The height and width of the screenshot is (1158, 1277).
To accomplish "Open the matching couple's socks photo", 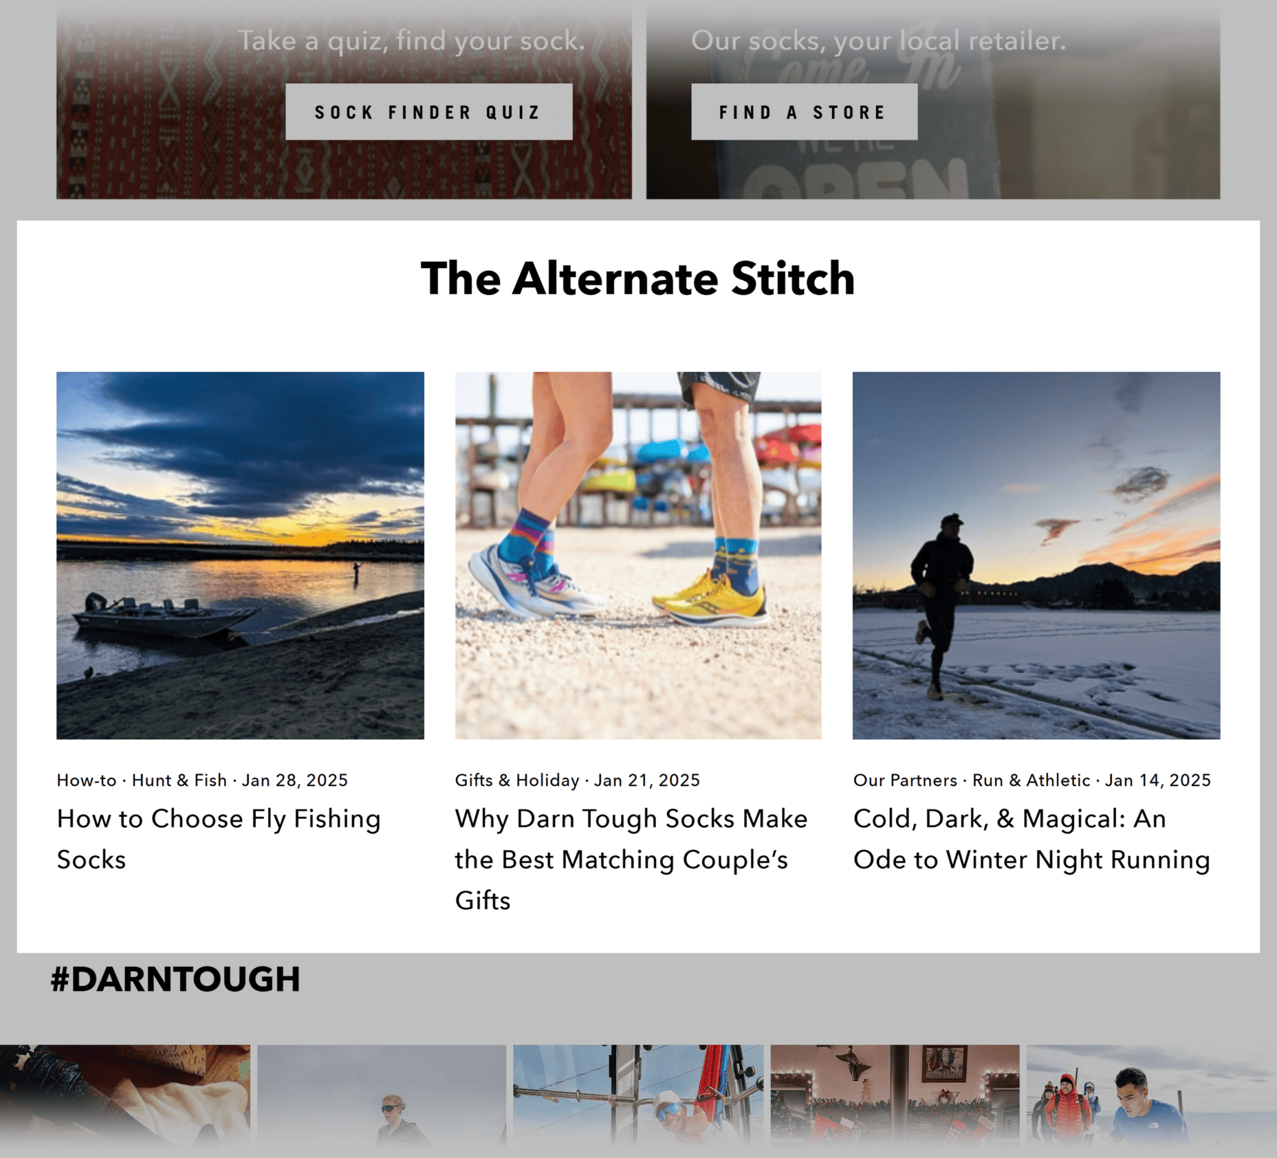I will [x=638, y=555].
